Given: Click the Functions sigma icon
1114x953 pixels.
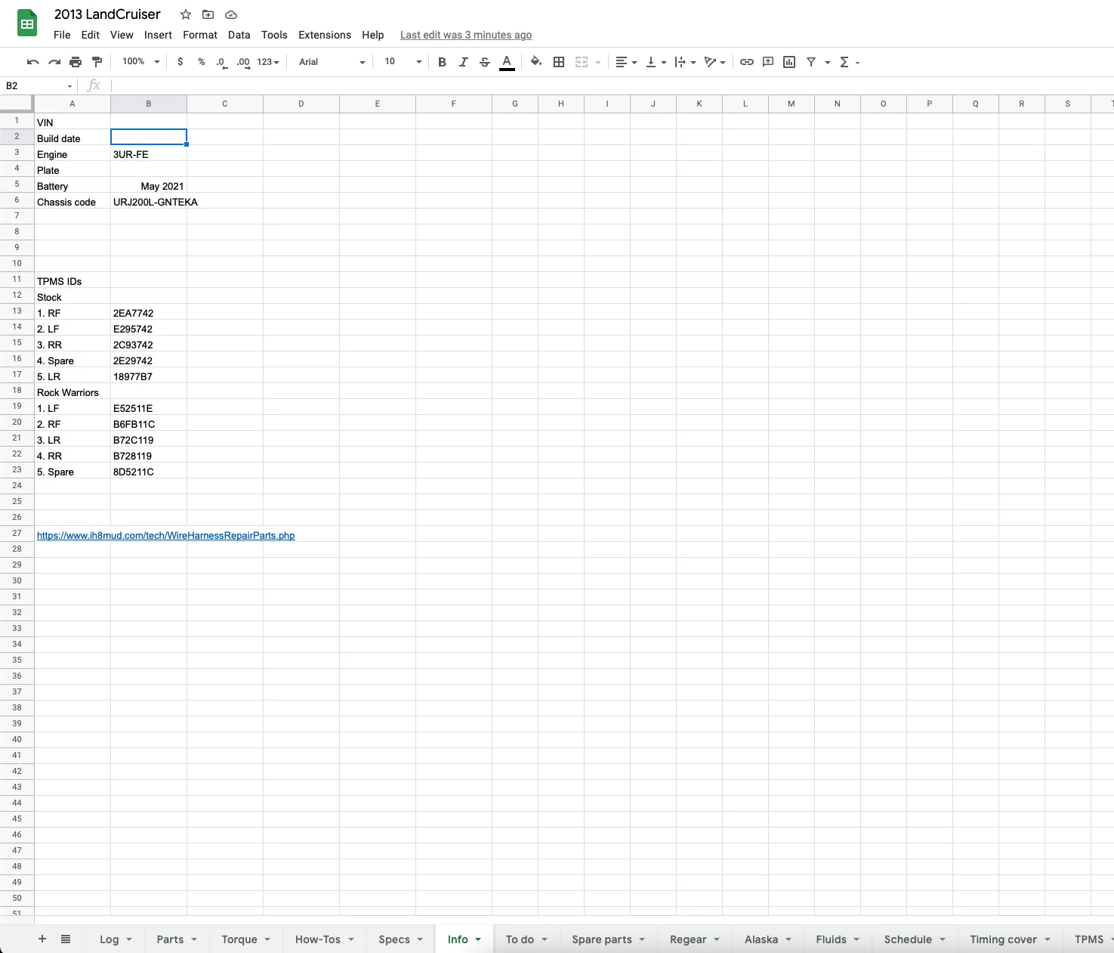Looking at the screenshot, I should pyautogui.click(x=844, y=62).
